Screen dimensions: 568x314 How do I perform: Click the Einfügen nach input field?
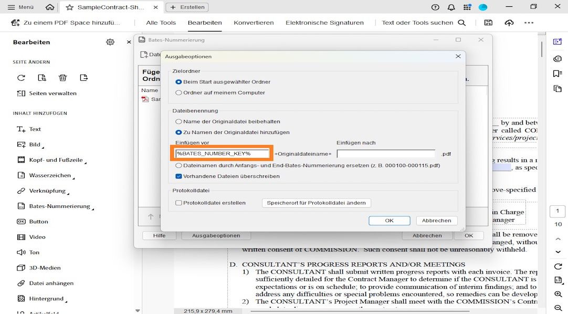[x=385, y=153]
